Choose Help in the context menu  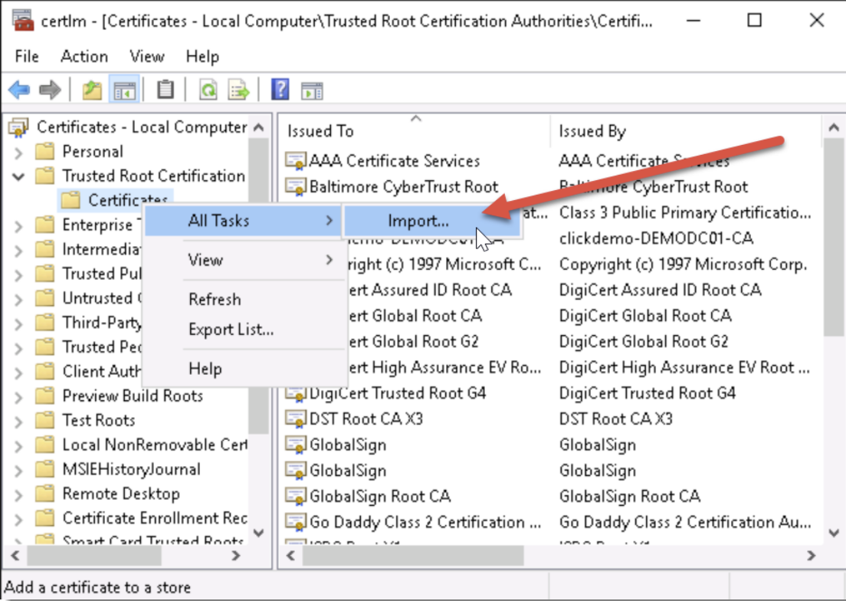click(243, 369)
